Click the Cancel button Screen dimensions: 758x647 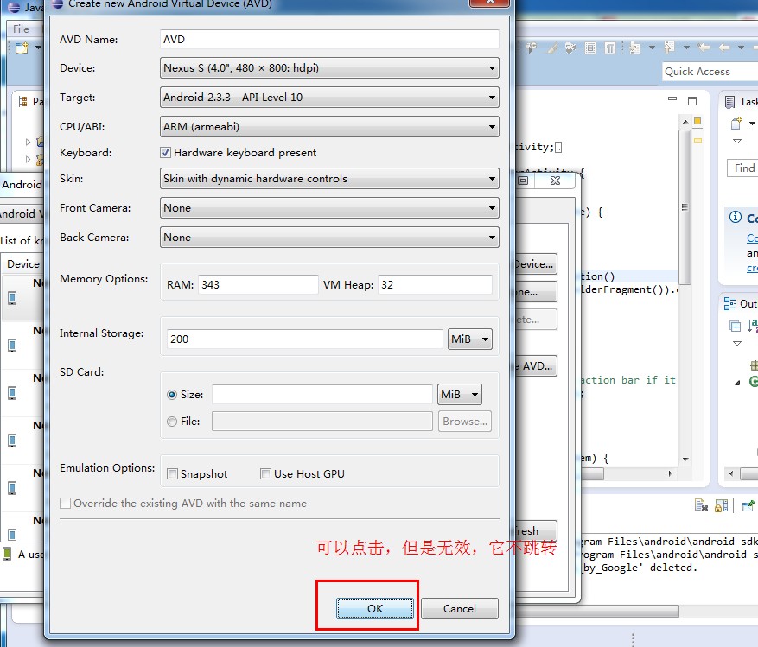coord(459,608)
